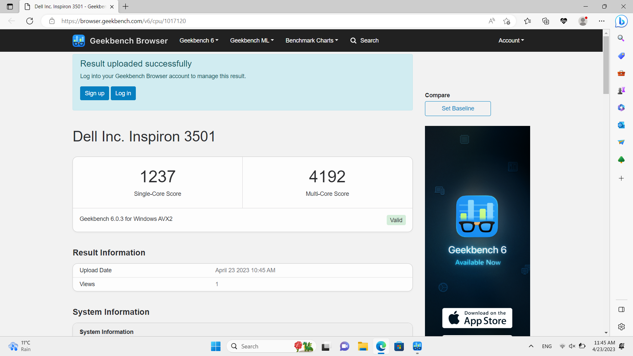Open Collections icon in toolbar

546,21
